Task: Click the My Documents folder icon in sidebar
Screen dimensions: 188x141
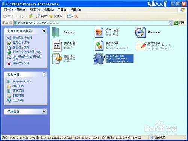Action: 9,86
